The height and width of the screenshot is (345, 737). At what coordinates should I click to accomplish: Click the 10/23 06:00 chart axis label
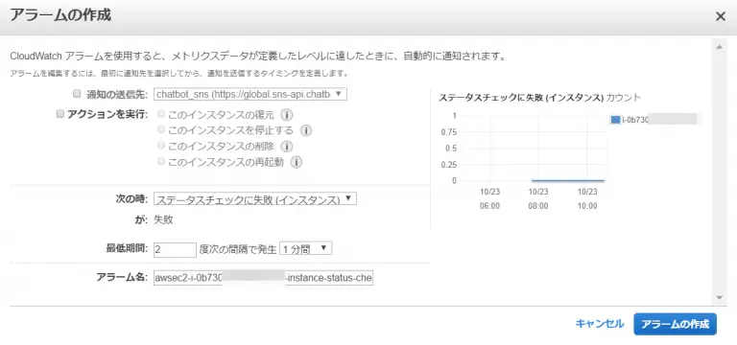489,199
